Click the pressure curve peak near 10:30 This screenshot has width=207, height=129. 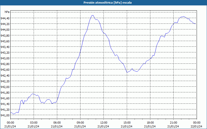(x=92, y=15)
